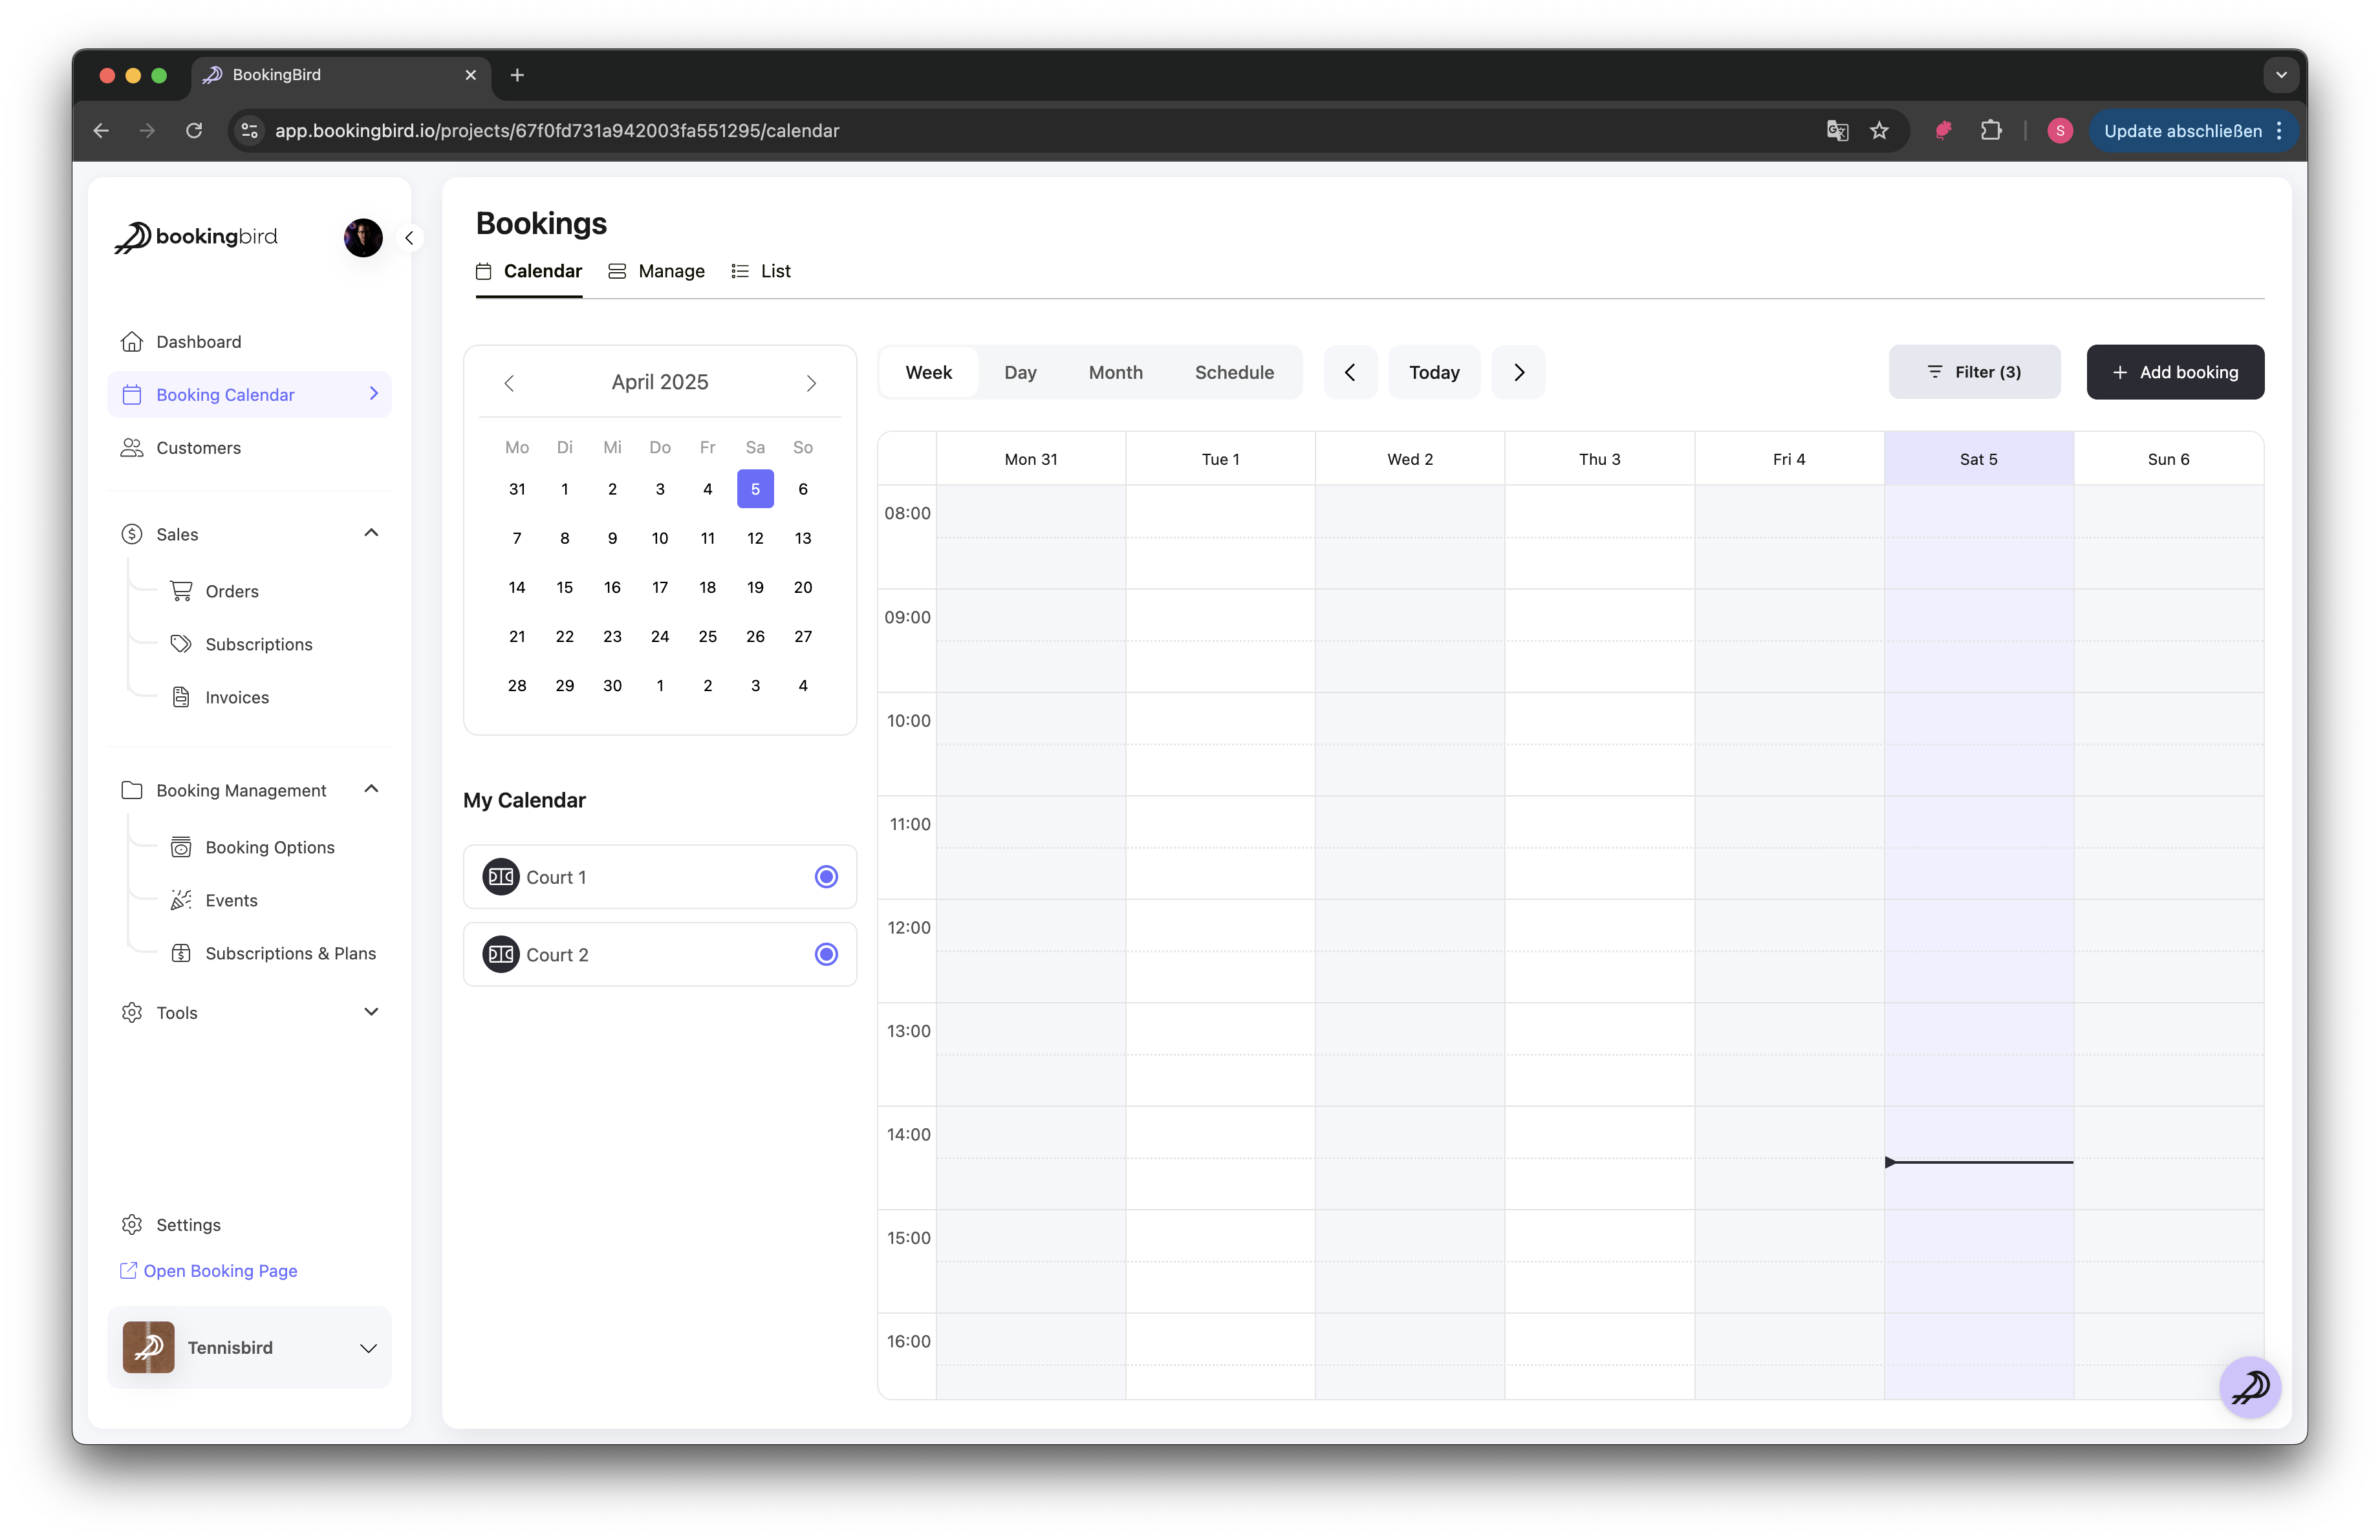Click the Wed 2 column header

pos(1410,458)
